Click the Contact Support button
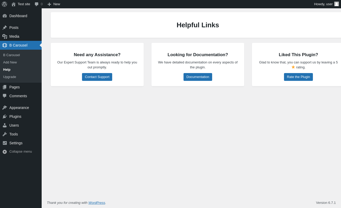 (x=97, y=77)
